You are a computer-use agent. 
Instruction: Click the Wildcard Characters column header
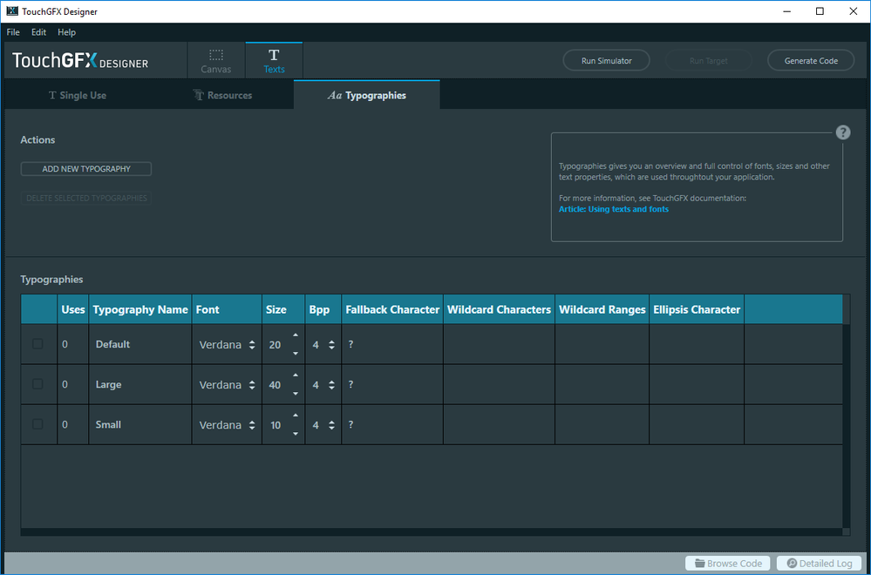499,309
